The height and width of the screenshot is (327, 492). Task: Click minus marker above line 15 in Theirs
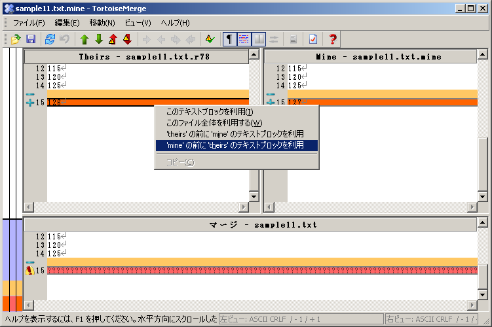click(x=30, y=94)
